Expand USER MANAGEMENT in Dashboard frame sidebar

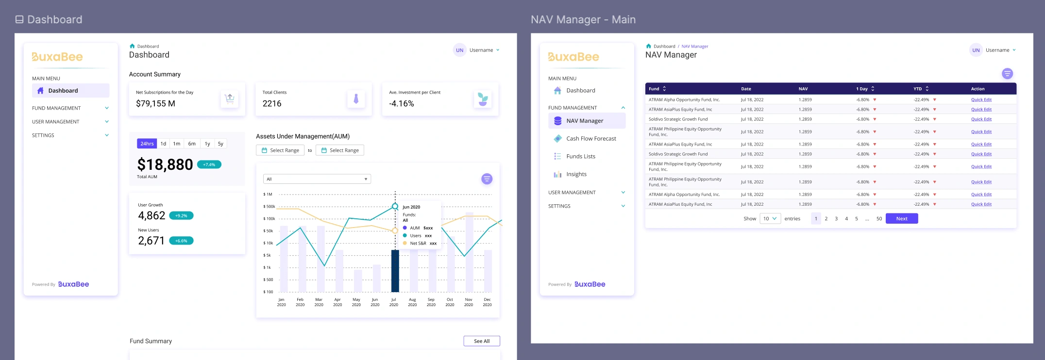[x=70, y=122]
